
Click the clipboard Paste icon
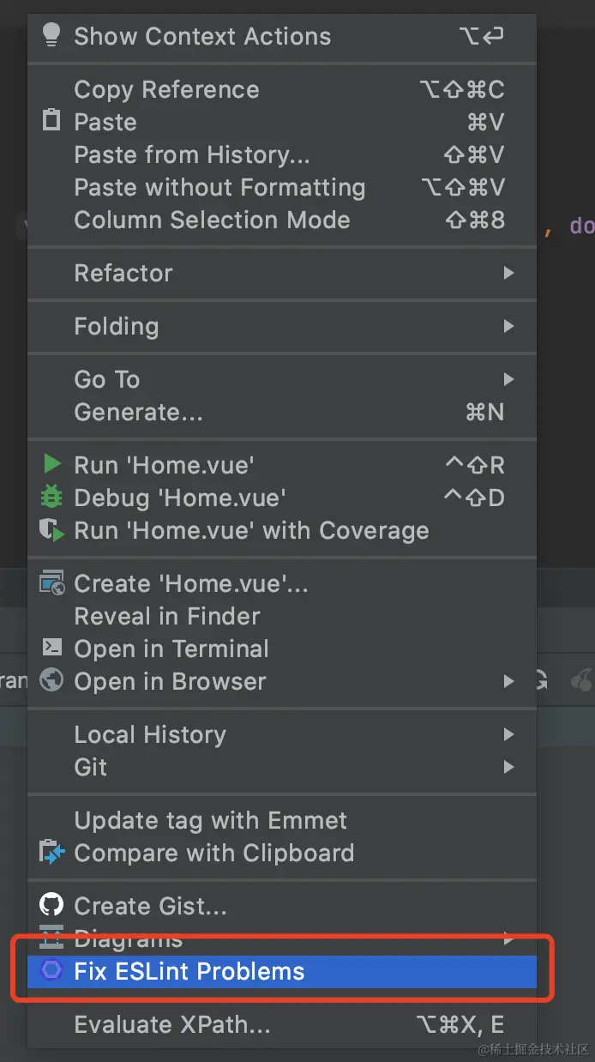[52, 121]
